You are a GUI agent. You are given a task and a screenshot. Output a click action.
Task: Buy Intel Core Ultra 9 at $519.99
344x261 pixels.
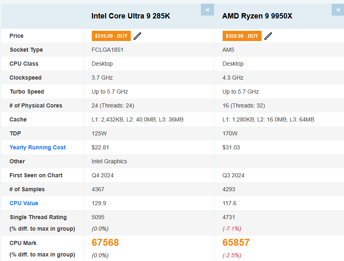click(111, 36)
